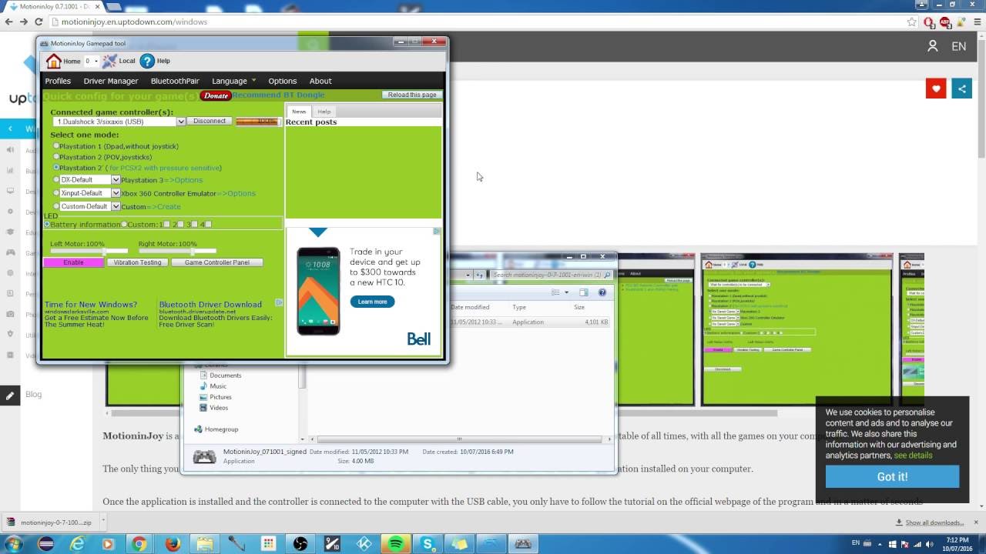Click the Explorer search box in background window
Viewport: 986px width, 554px height.
(x=552, y=275)
